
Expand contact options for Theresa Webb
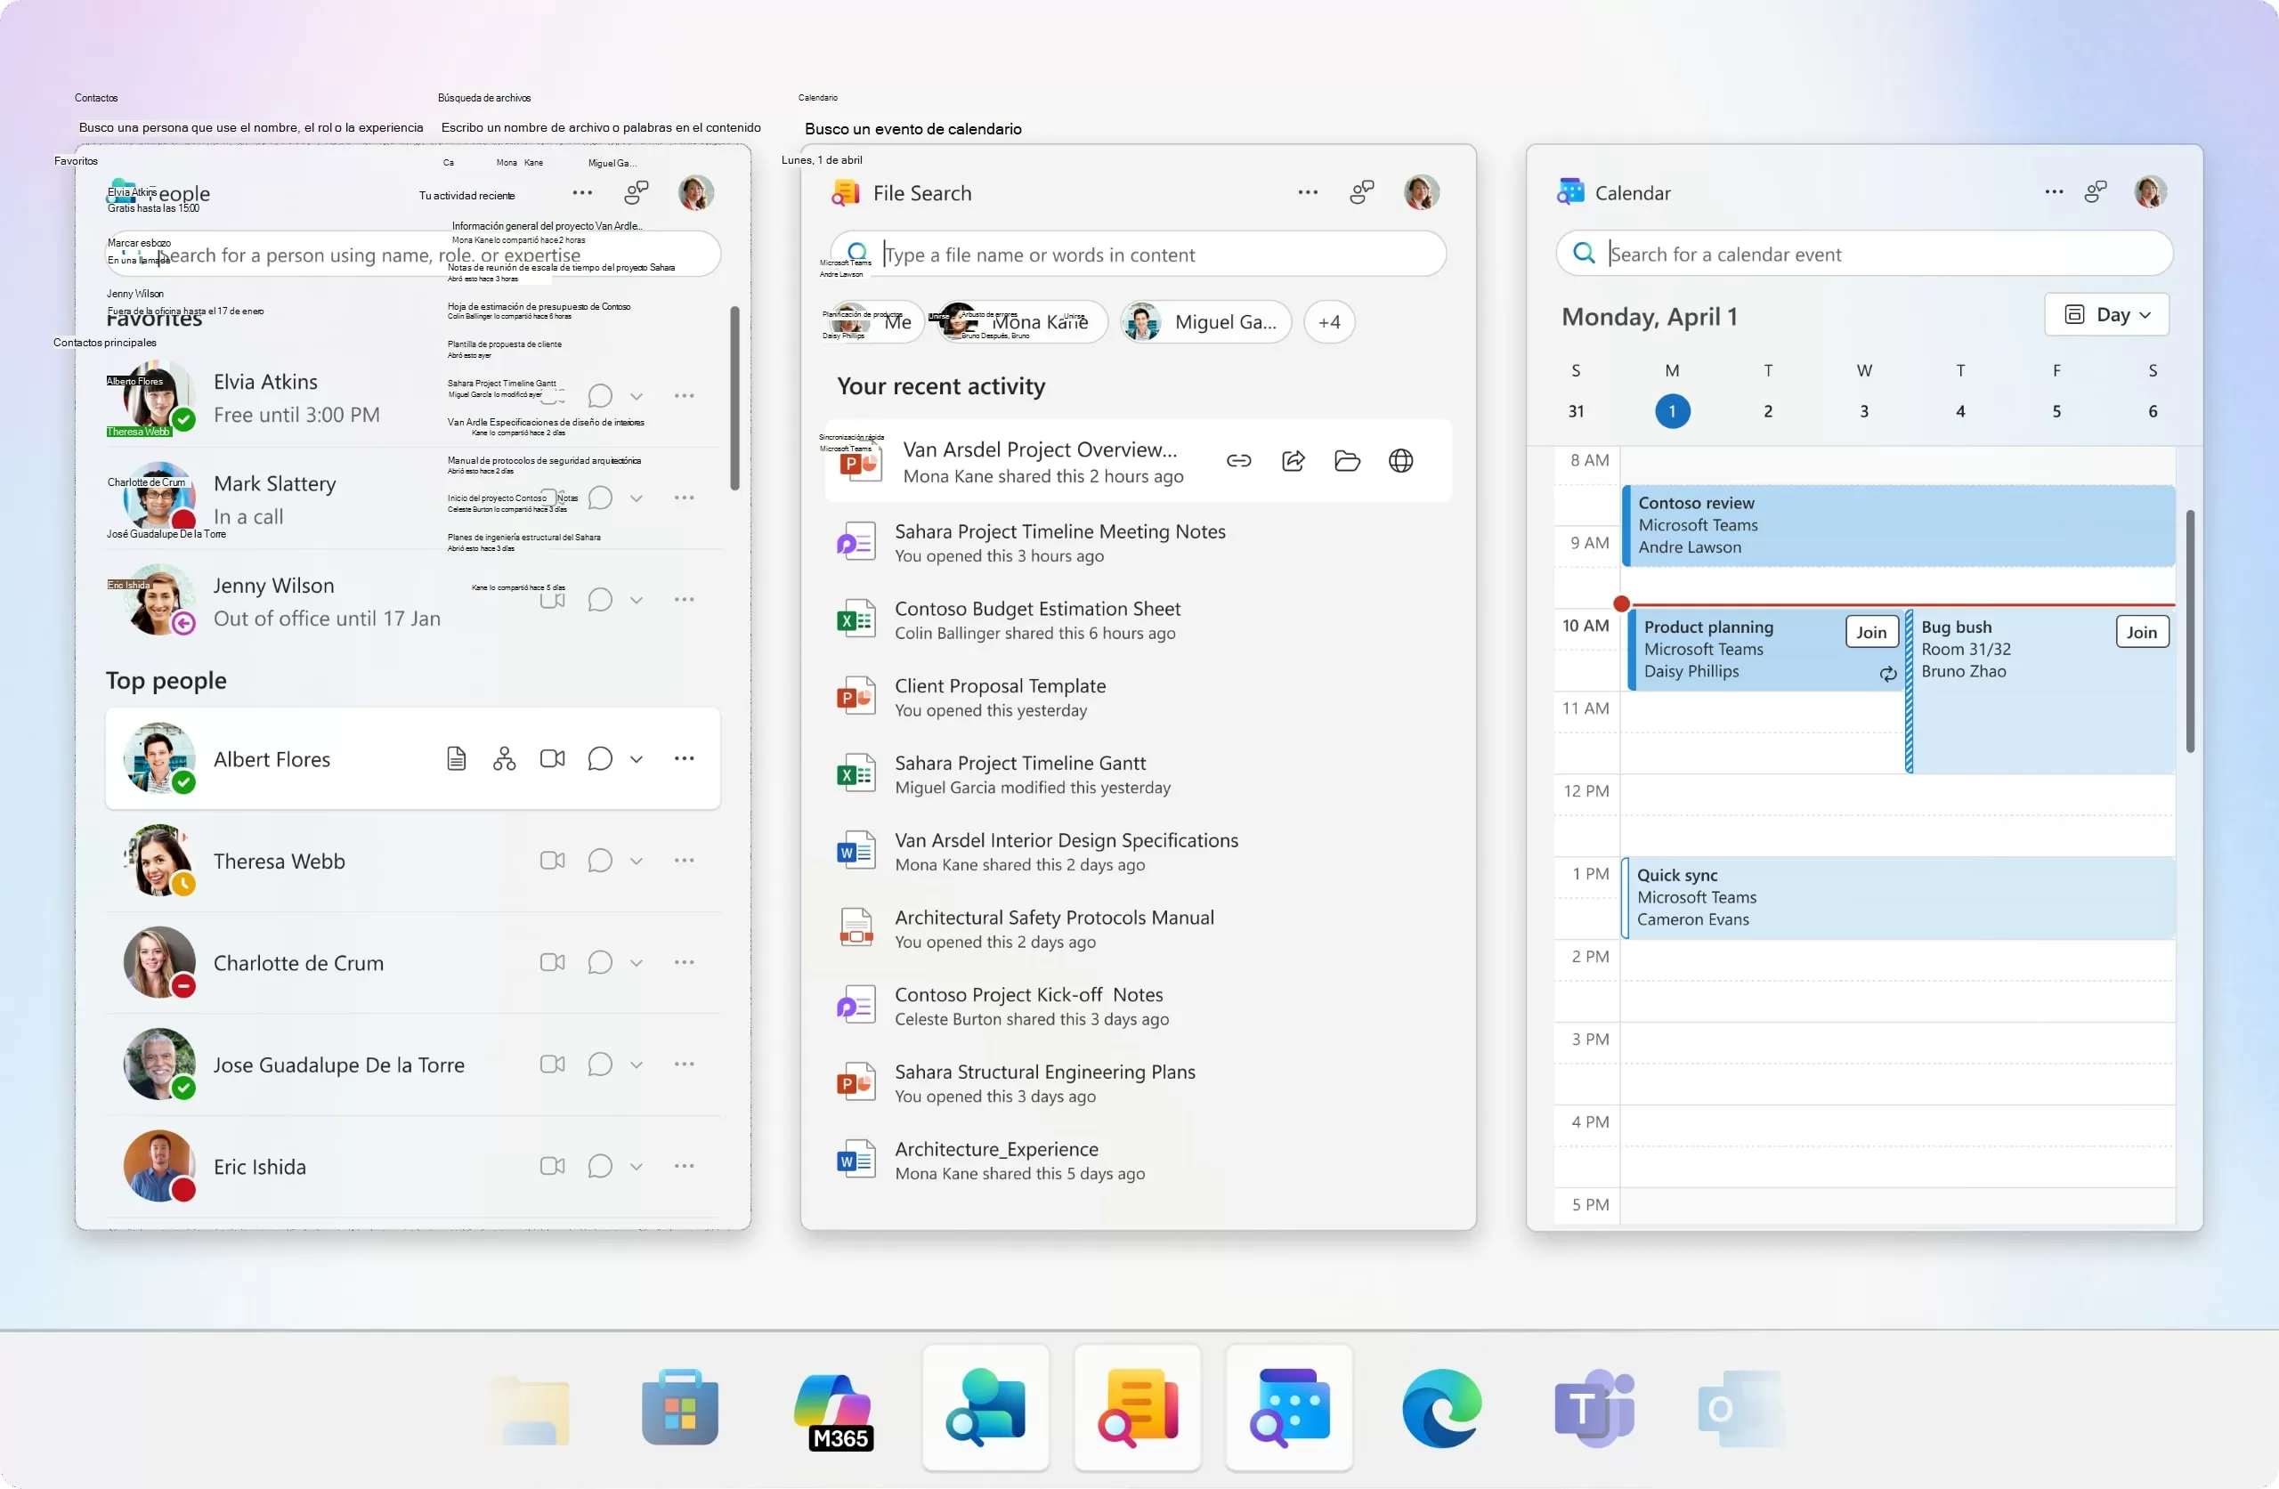(x=636, y=861)
